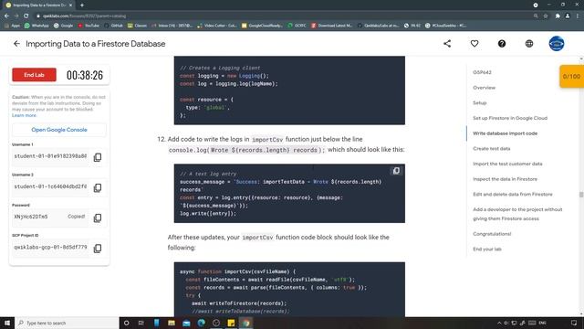The image size is (584, 329).
Task: Click the ENG language indicator
Action: click(x=543, y=323)
